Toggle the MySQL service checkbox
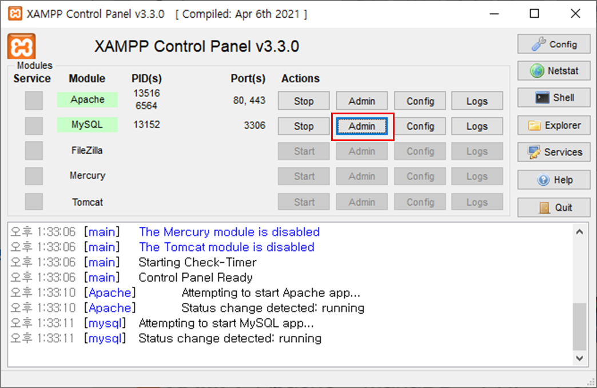 pyautogui.click(x=34, y=126)
